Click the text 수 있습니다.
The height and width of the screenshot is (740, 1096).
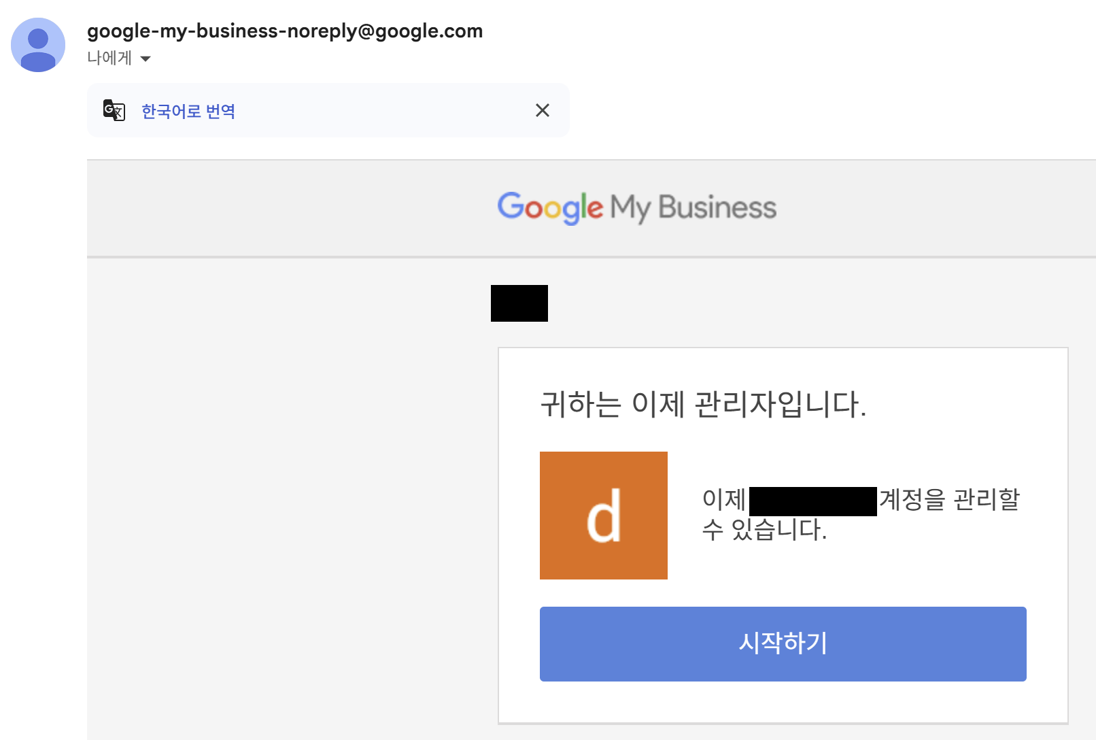764,529
